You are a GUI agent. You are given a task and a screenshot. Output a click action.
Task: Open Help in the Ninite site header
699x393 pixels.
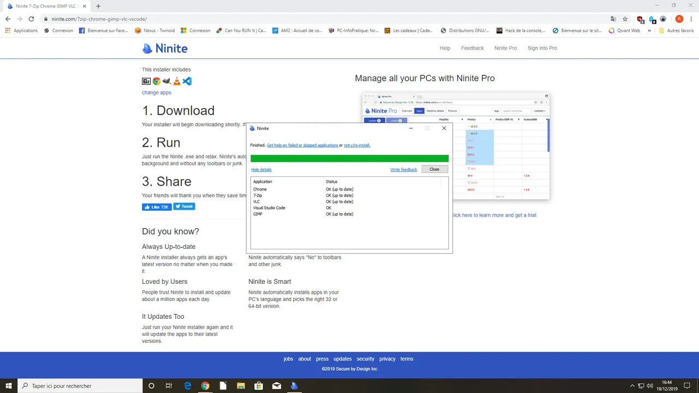[x=445, y=48]
